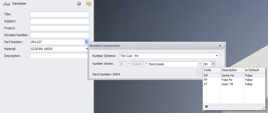Open the Number Scheme dropdown arrow
Image resolution: width=268 pixels, height=113 pixels.
point(216,56)
